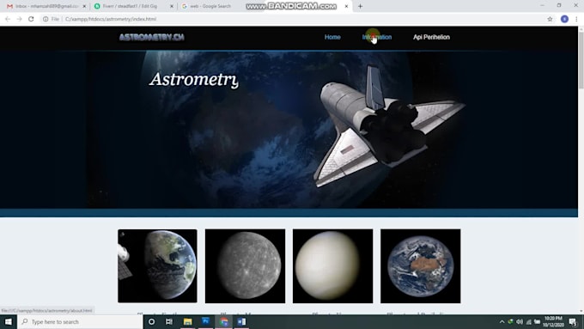Open the Api Perihelion navigation link

click(431, 37)
